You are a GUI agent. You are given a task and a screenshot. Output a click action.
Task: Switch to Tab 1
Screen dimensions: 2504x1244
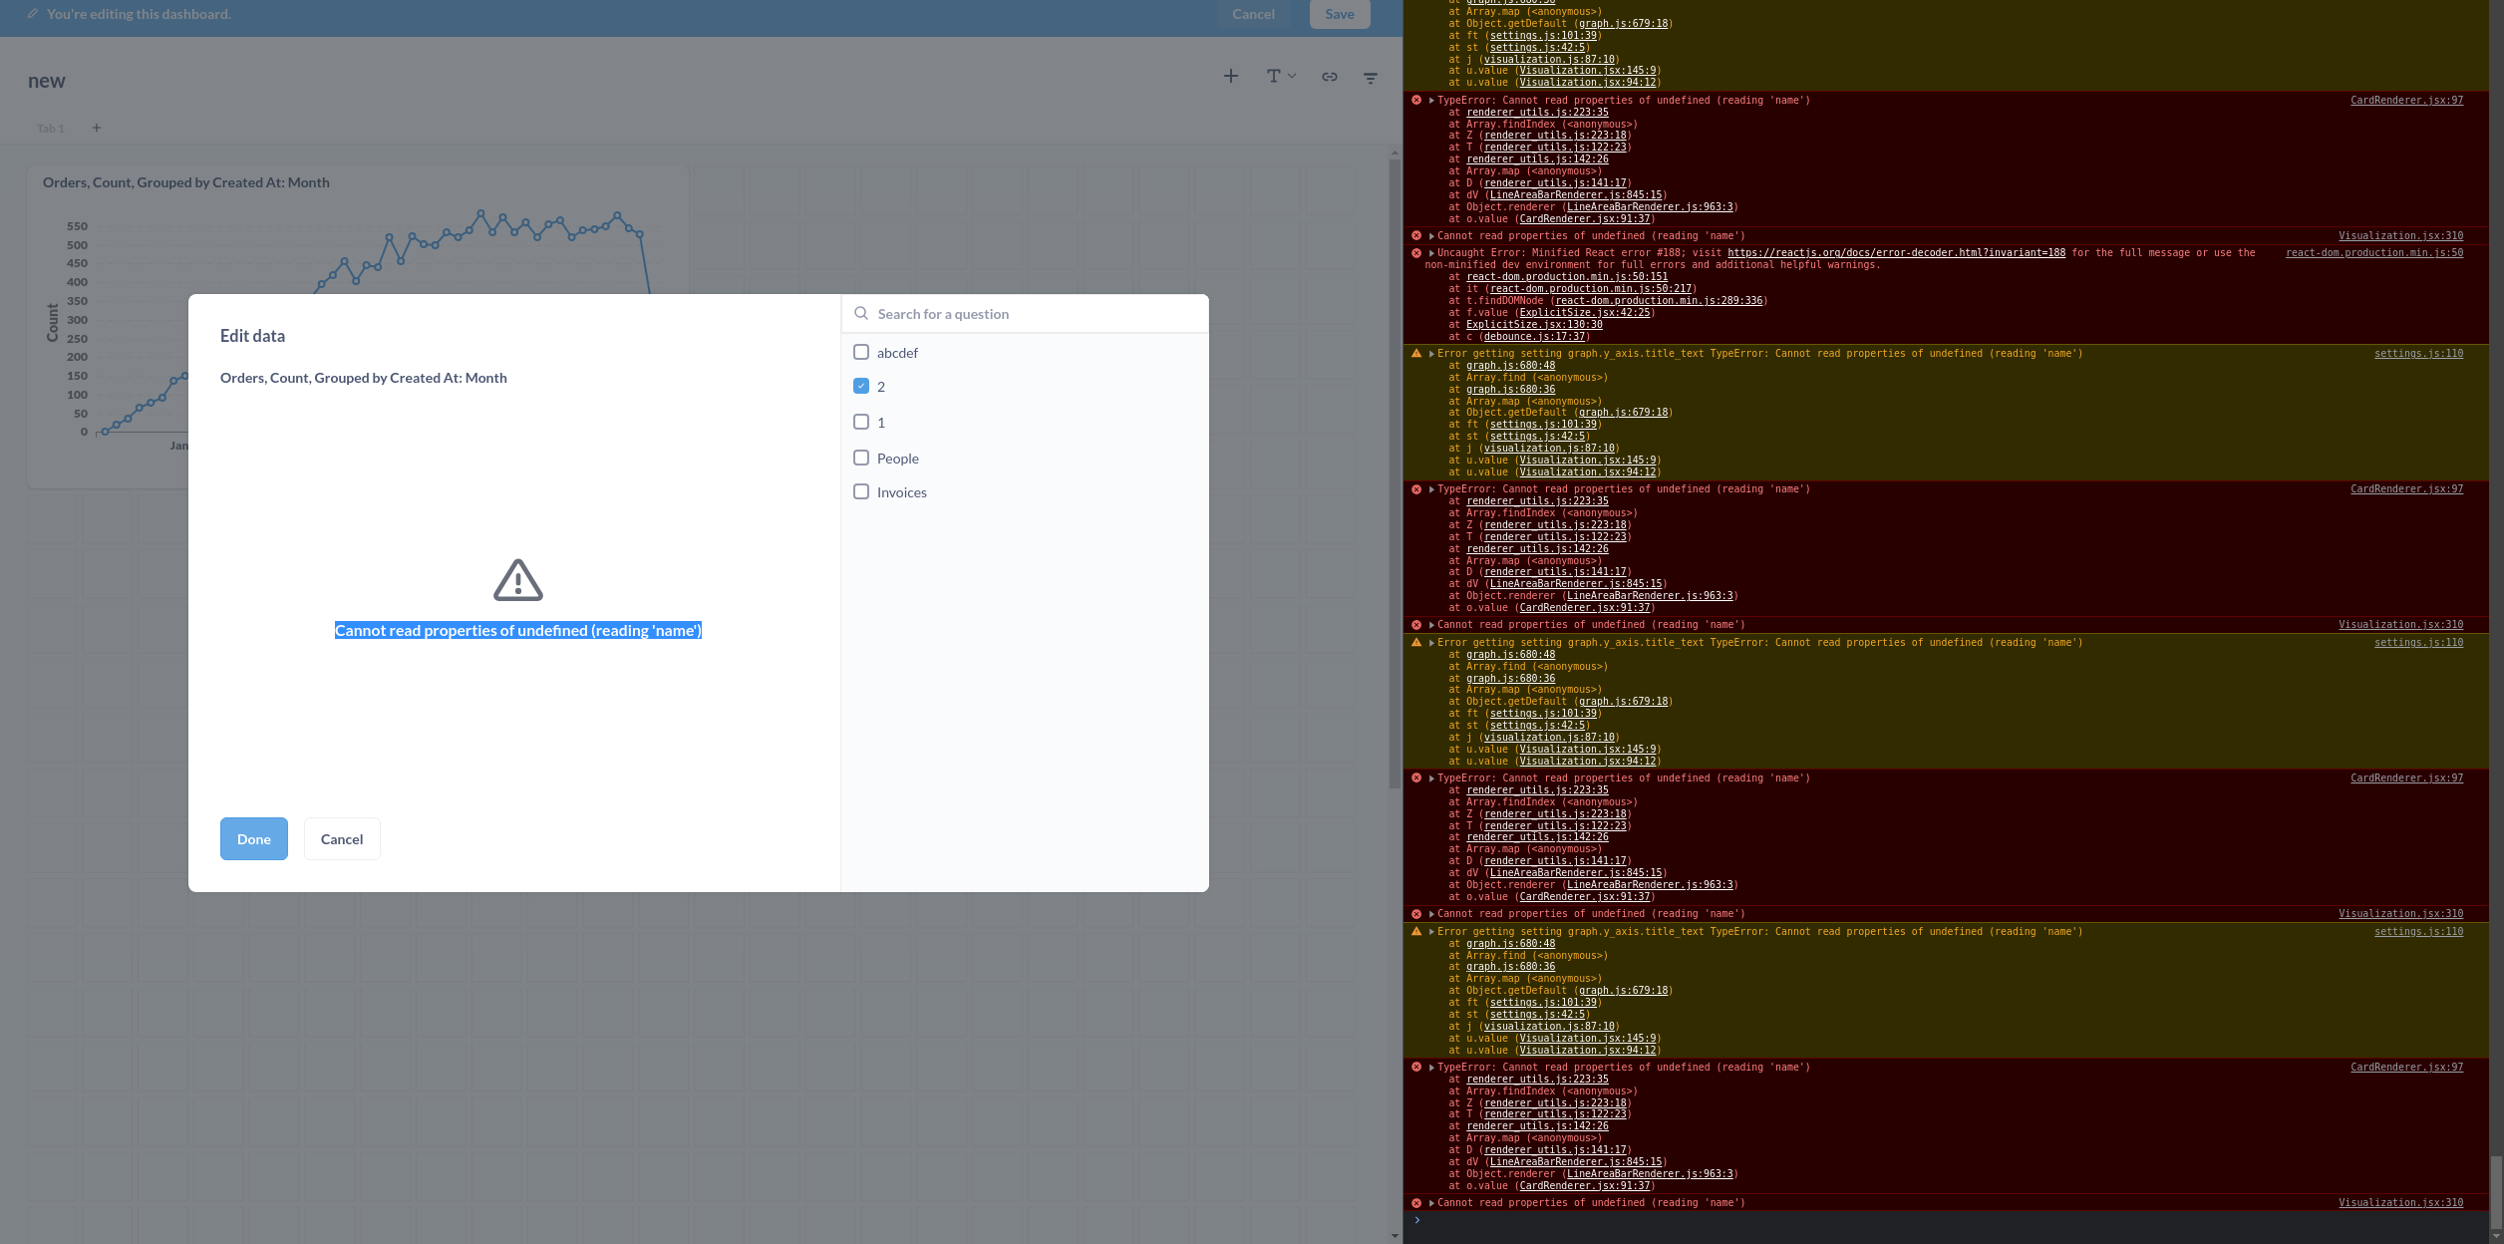pyautogui.click(x=50, y=128)
